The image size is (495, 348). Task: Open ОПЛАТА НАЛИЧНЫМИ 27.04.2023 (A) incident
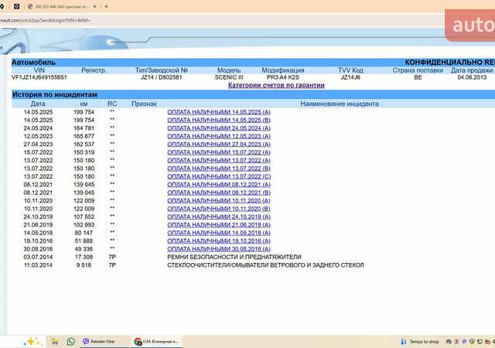point(219,145)
